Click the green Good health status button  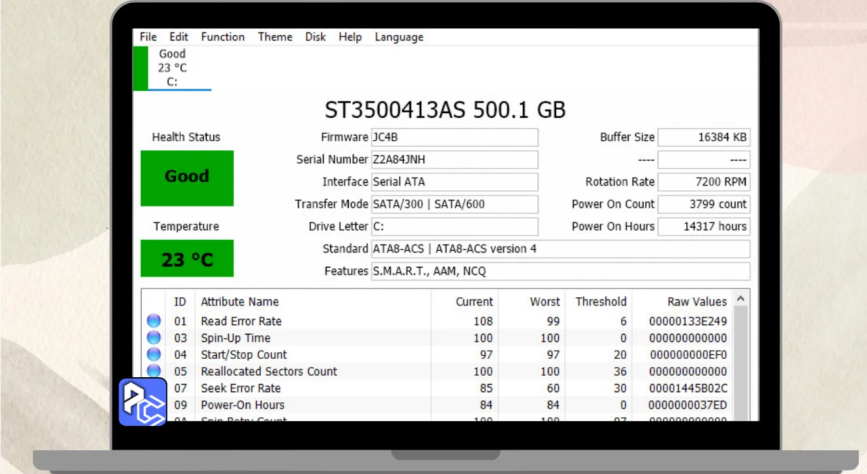click(x=187, y=177)
